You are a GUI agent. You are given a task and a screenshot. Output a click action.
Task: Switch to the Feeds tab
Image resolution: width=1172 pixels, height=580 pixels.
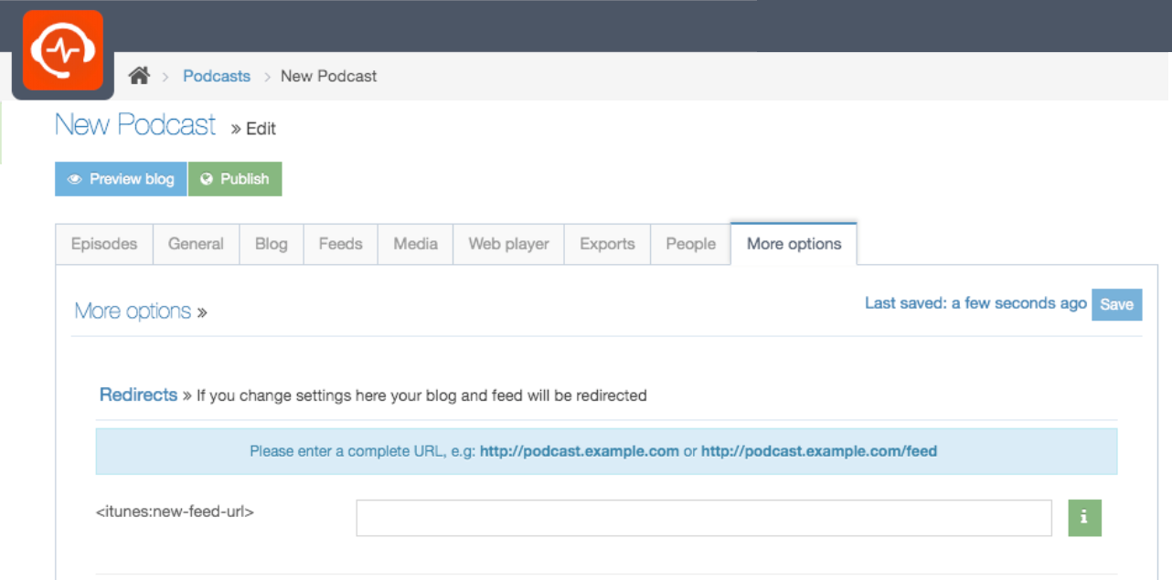point(340,244)
